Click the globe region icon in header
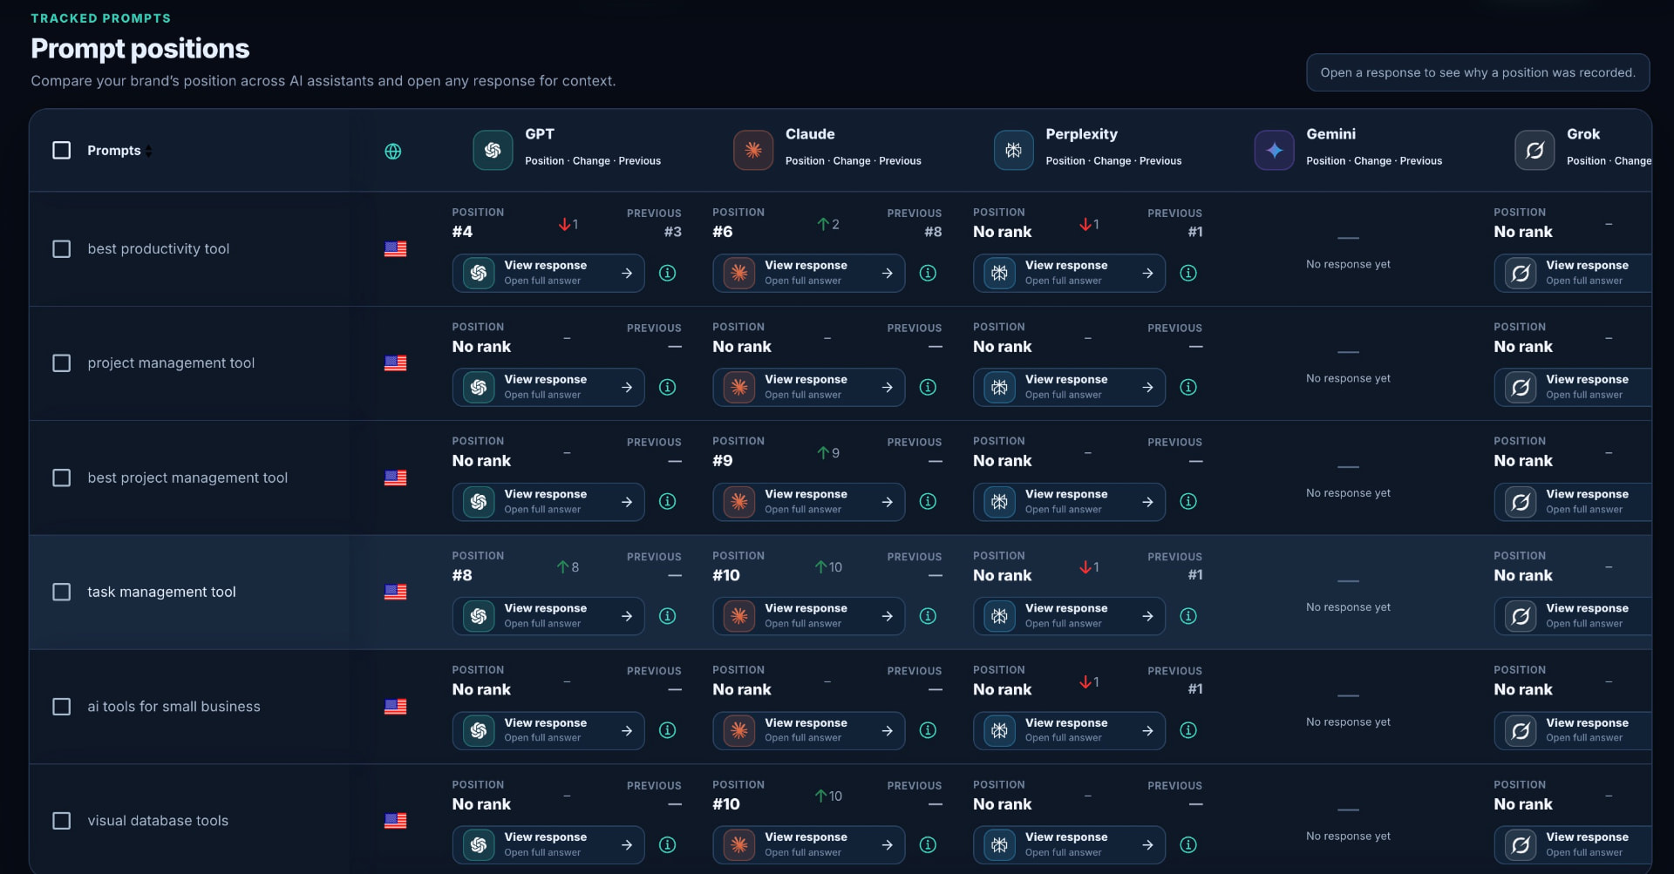The height and width of the screenshot is (874, 1674). (393, 152)
